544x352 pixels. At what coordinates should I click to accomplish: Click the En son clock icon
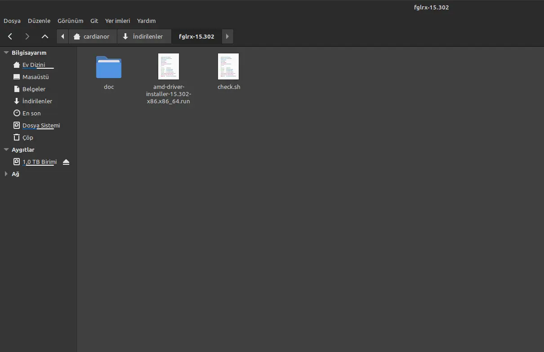pyautogui.click(x=17, y=113)
